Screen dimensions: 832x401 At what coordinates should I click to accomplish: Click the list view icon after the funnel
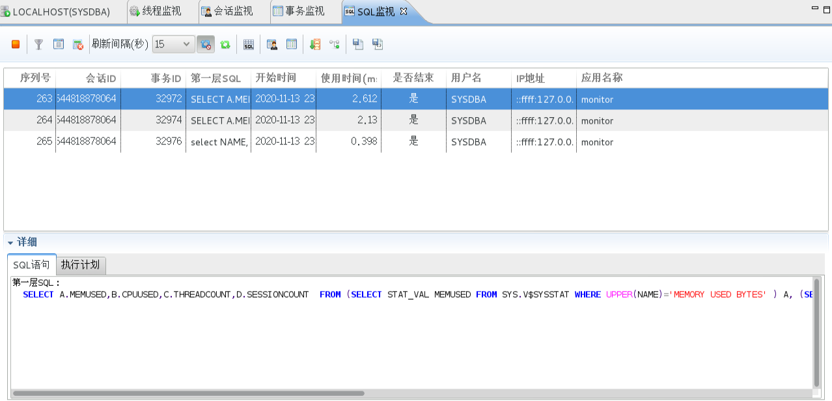click(58, 44)
